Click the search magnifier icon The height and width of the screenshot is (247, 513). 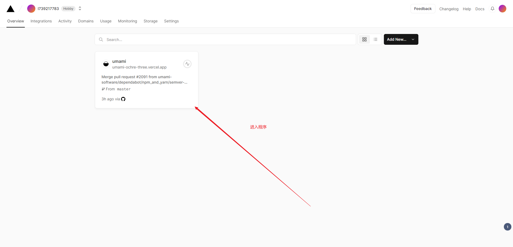[x=101, y=39]
